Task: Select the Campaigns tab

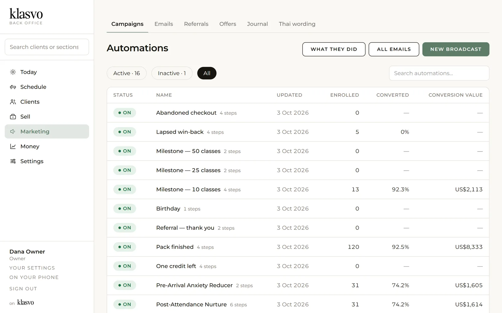Action: [127, 24]
